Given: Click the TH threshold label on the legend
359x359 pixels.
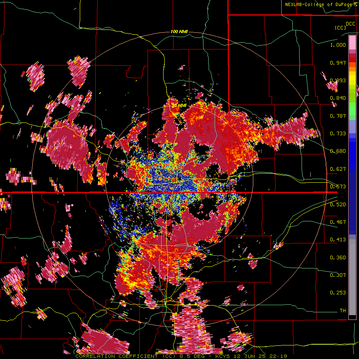Looking at the screenshot, I should (343, 311).
